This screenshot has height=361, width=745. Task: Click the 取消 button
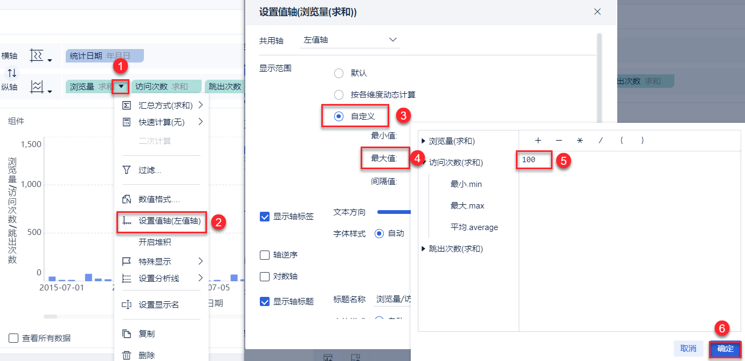click(688, 349)
